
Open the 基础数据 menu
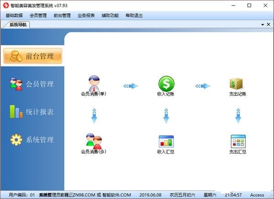(x=14, y=16)
